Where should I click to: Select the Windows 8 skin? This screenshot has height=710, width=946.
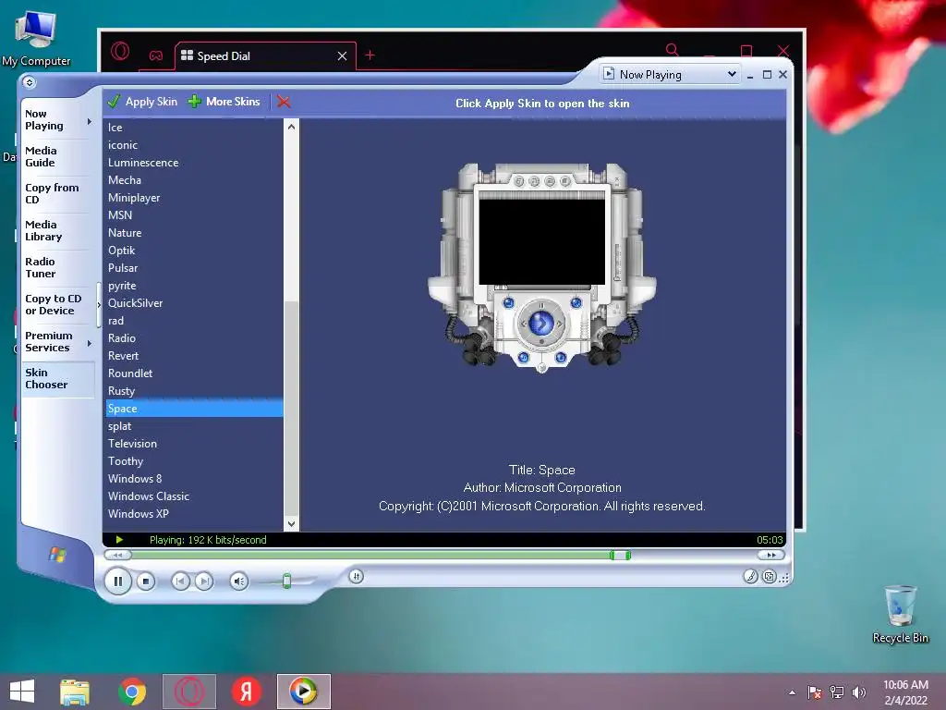[194, 478]
